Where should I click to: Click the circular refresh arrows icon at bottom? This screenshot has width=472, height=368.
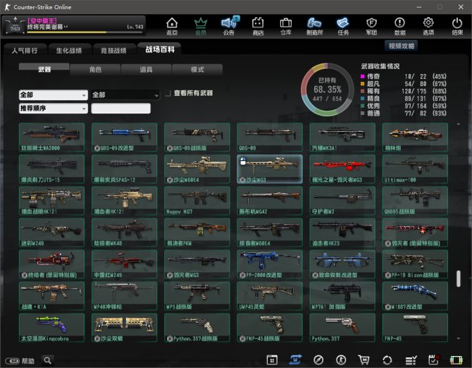(x=387, y=360)
